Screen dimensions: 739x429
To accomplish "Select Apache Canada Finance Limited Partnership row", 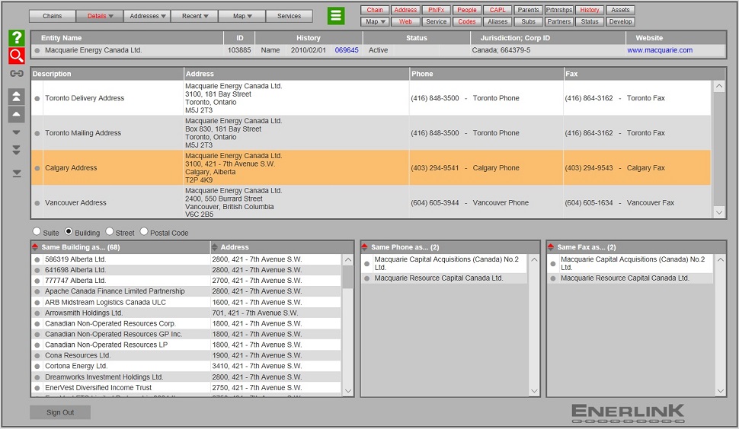I will click(186, 291).
